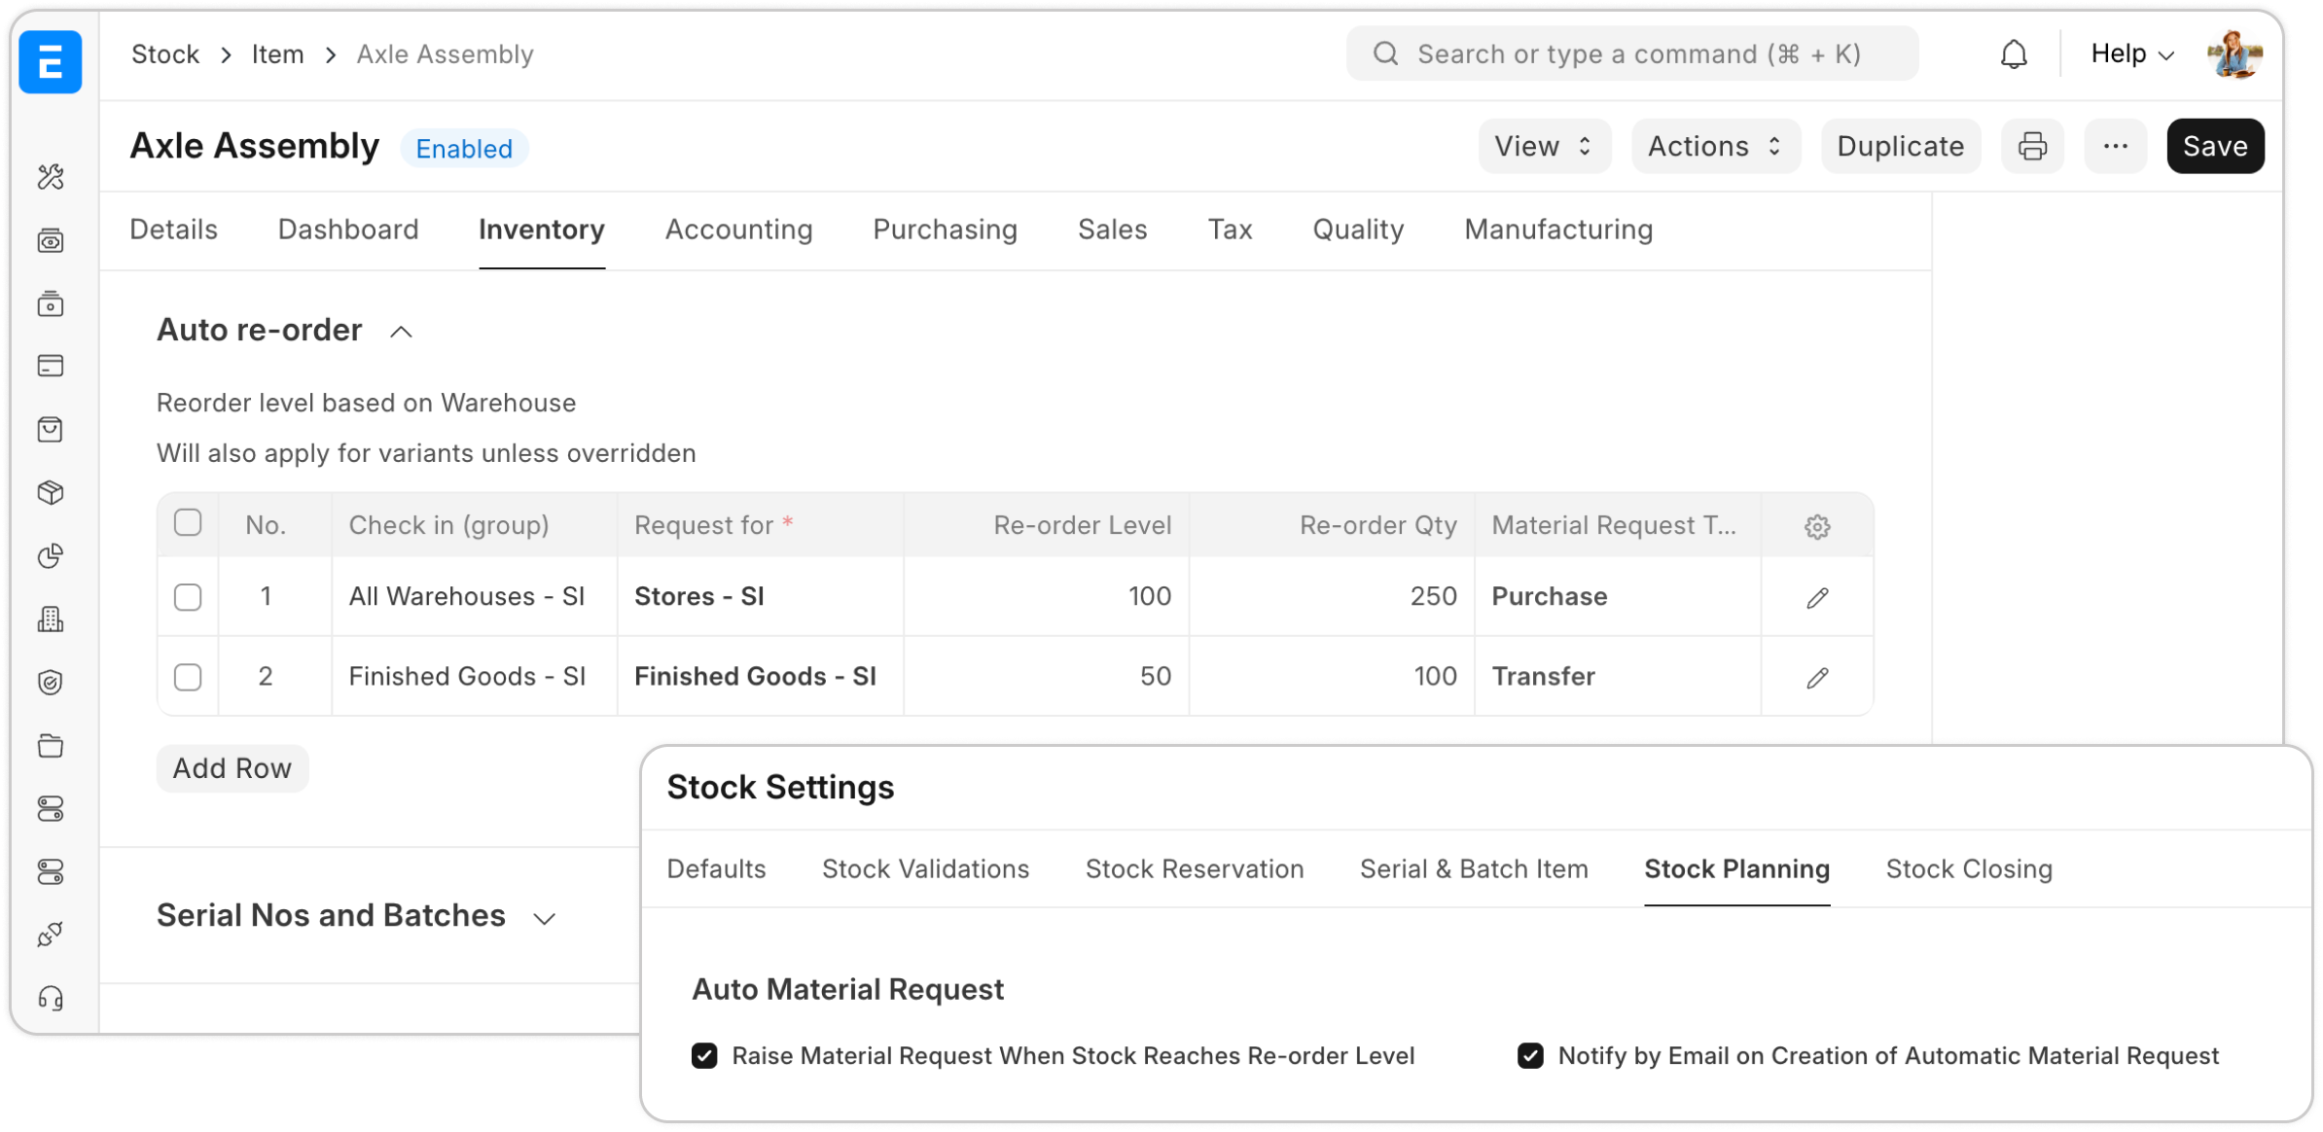Click the notification bell icon

point(2014,53)
